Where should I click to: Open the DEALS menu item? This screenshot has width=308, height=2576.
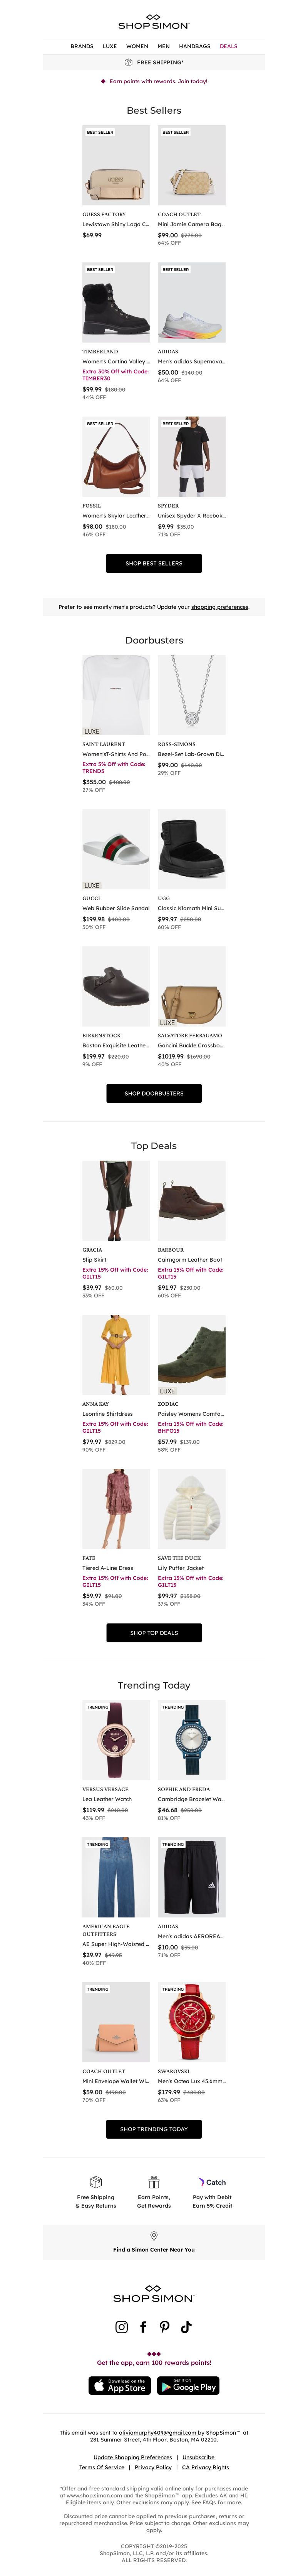click(229, 46)
